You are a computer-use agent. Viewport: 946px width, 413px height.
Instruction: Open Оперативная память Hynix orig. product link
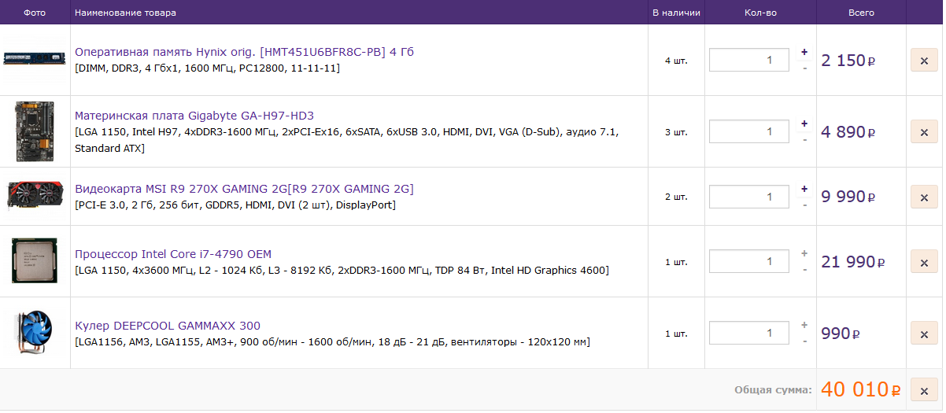(244, 52)
